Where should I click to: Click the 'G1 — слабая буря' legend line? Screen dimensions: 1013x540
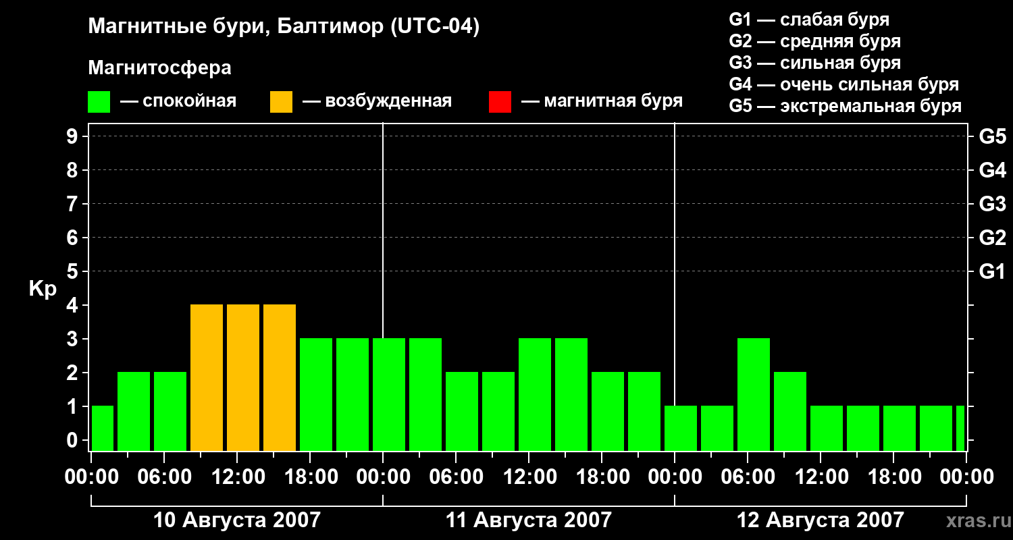pyautogui.click(x=809, y=20)
